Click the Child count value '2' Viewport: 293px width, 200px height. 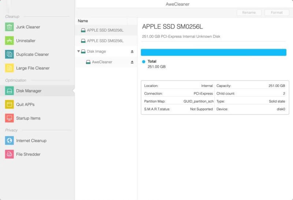284,93
